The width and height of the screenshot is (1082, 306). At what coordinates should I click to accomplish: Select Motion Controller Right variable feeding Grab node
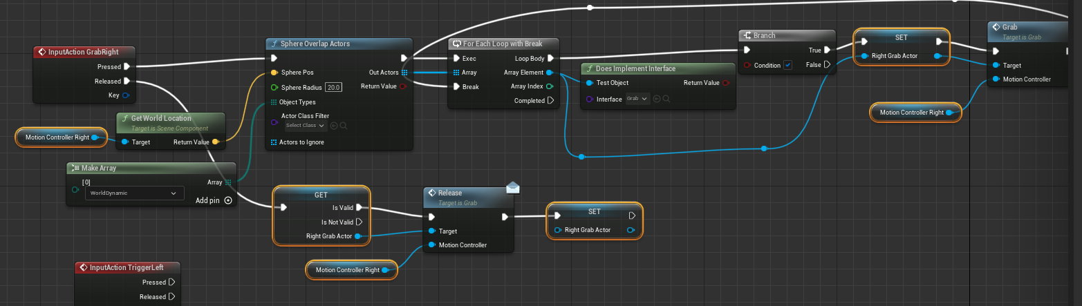916,112
